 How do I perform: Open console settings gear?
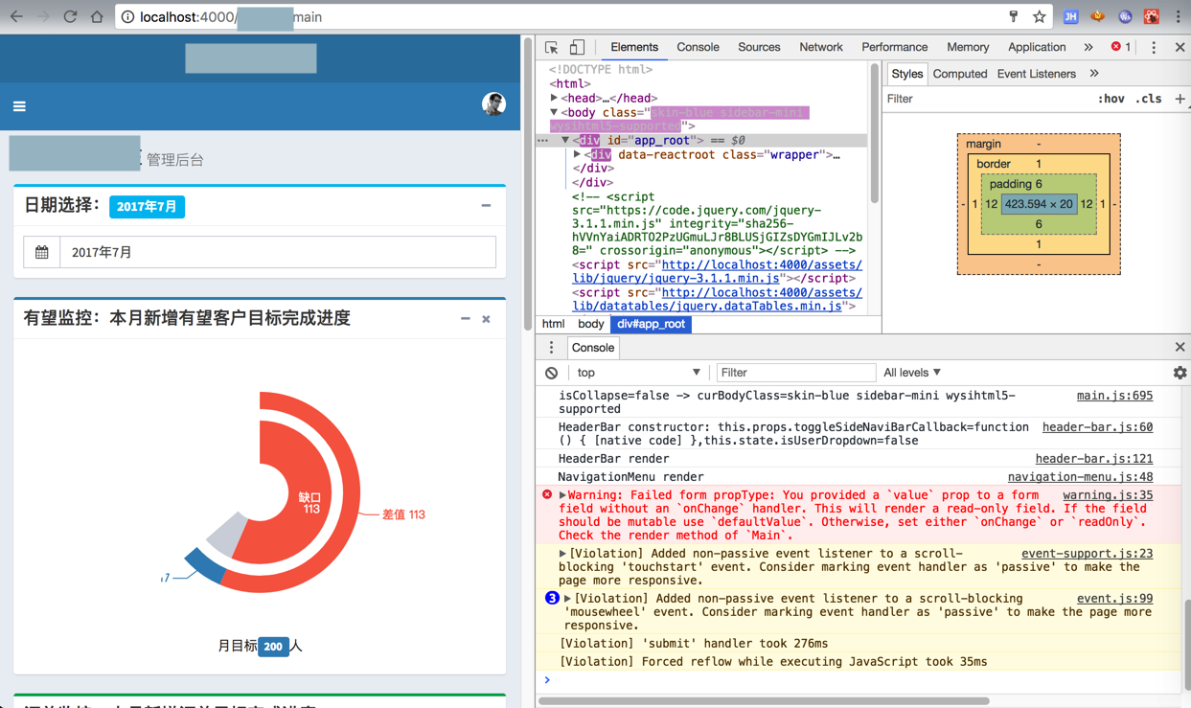(1180, 373)
